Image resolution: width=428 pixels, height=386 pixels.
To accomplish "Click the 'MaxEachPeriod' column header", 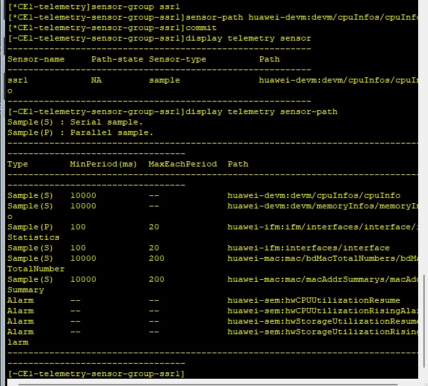I will pos(183,164).
